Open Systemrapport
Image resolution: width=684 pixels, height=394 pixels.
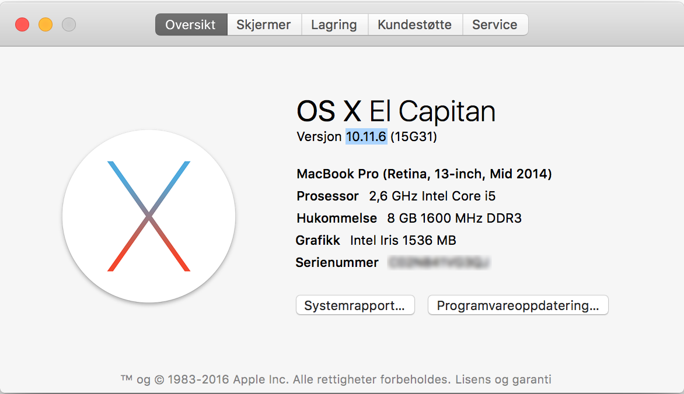click(355, 305)
